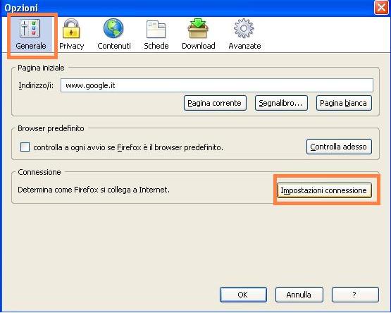Open Impostazioni connessione settings
The image size is (391, 313).
click(x=324, y=190)
